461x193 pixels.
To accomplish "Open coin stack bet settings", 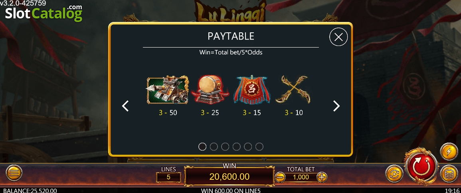I will click(x=449, y=173).
